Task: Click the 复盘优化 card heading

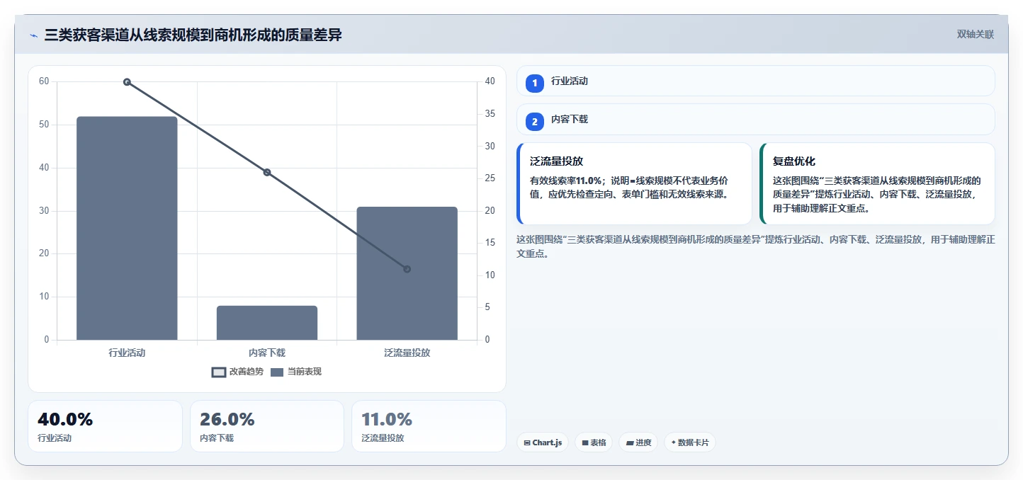Action: coord(794,161)
